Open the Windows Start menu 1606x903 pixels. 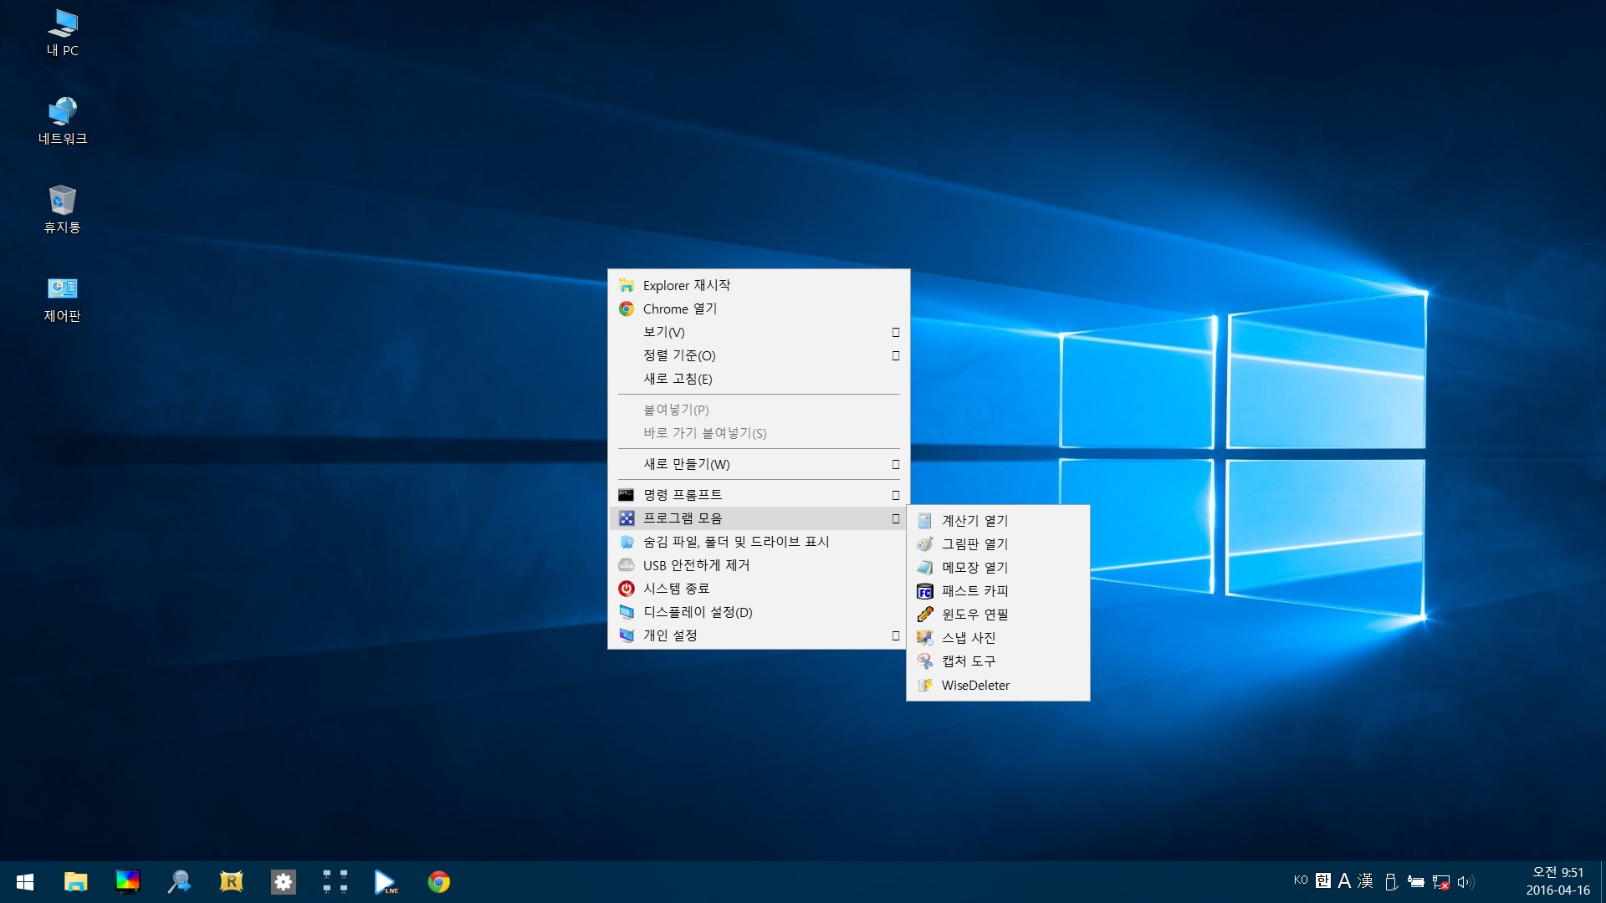(x=25, y=882)
